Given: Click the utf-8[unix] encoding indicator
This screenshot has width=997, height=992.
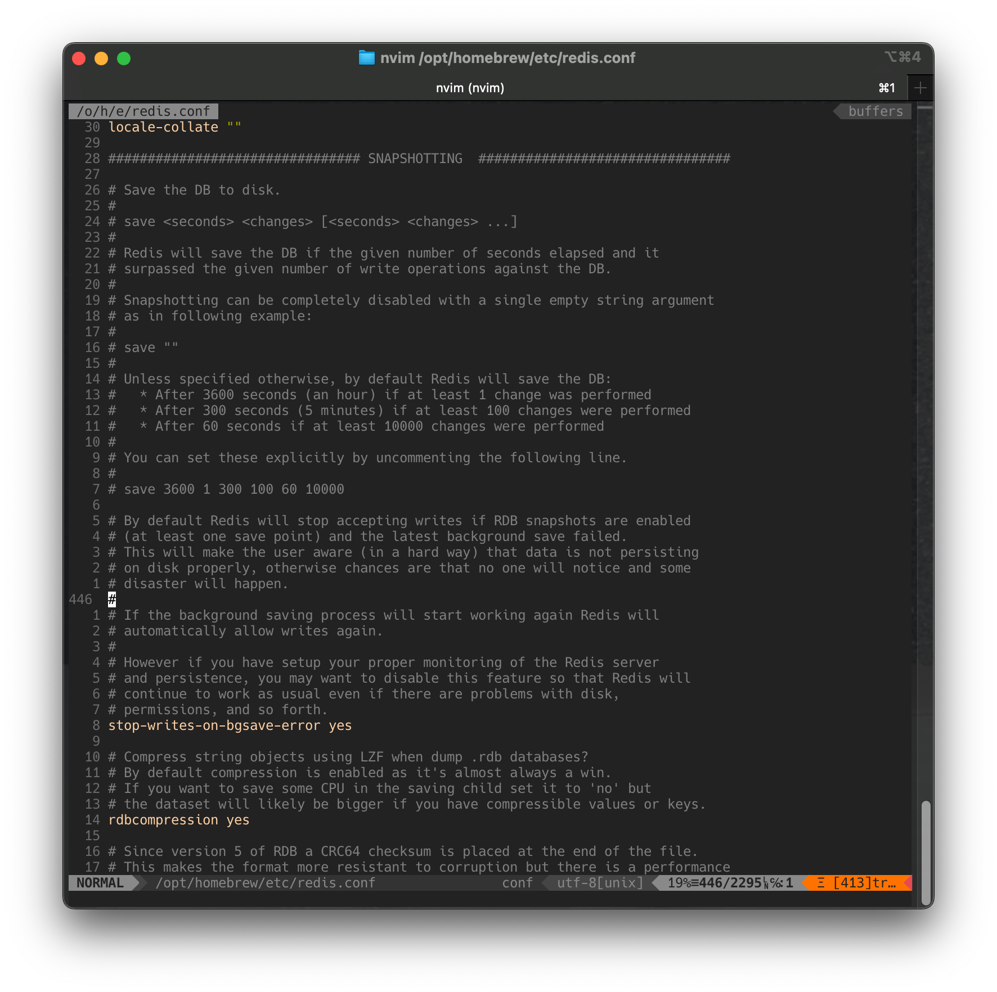Looking at the screenshot, I should click(600, 883).
